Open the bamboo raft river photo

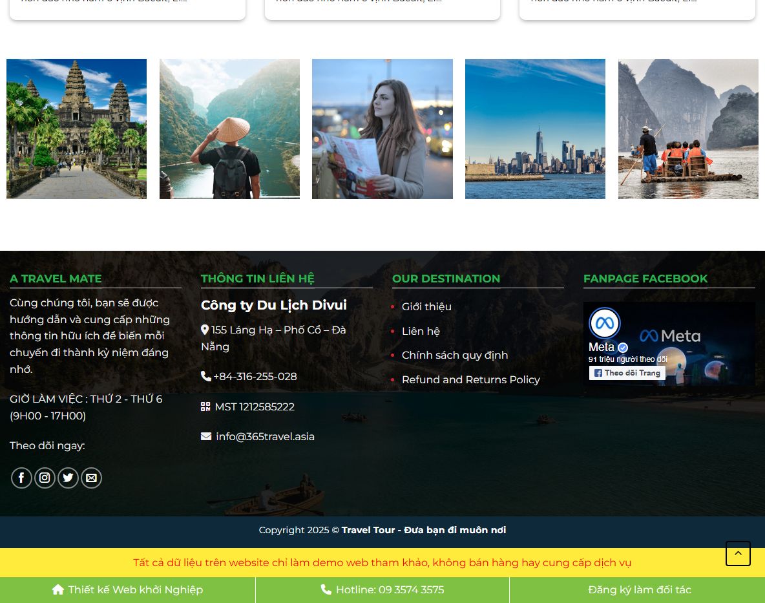click(x=688, y=129)
